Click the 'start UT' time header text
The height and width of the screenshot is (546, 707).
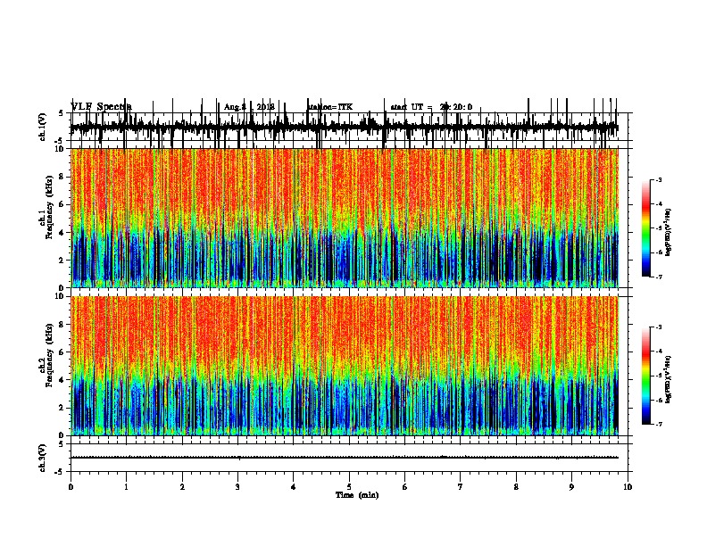click(x=431, y=107)
